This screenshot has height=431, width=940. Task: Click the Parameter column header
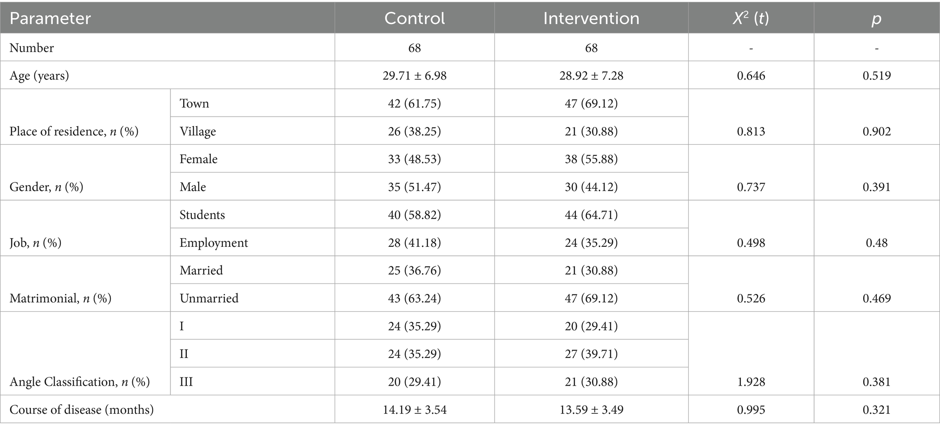(50, 18)
